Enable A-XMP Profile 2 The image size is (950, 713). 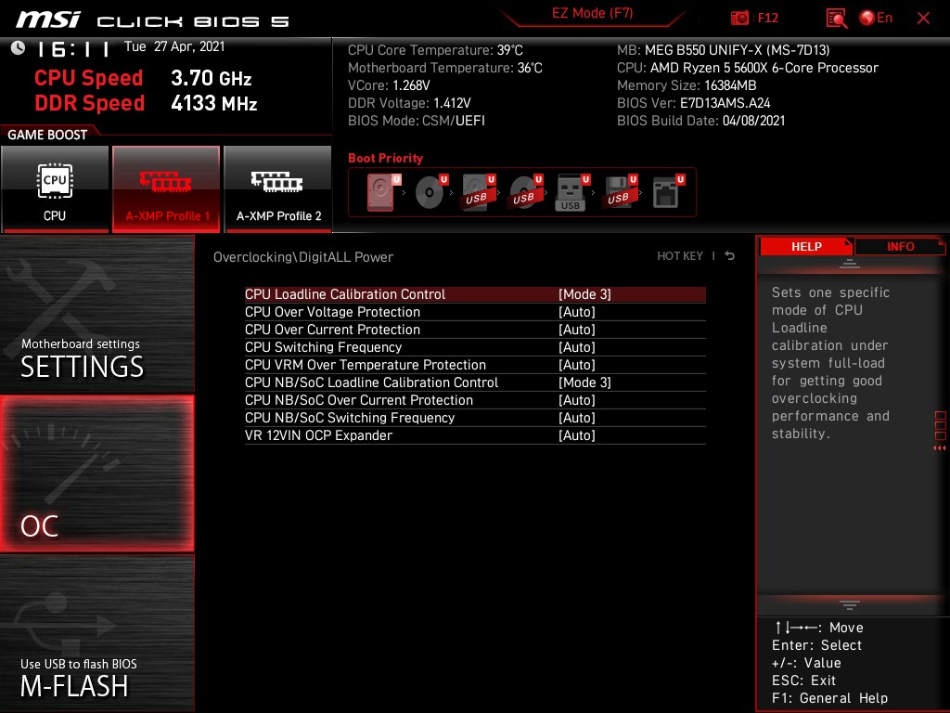click(x=278, y=189)
